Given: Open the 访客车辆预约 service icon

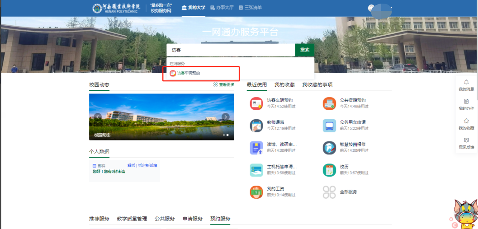Looking at the screenshot, I should [256, 103].
